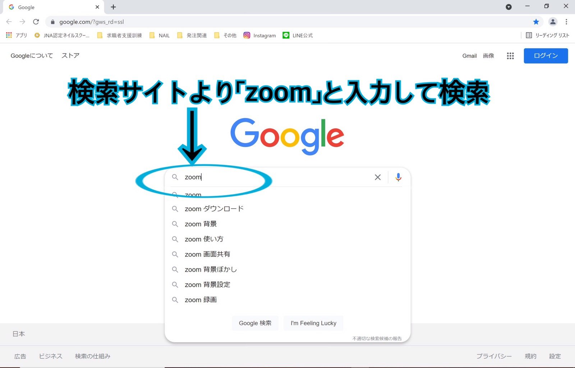Viewport: 575px width, 368px height.
Task: Close the Google tab
Action: coord(97,7)
